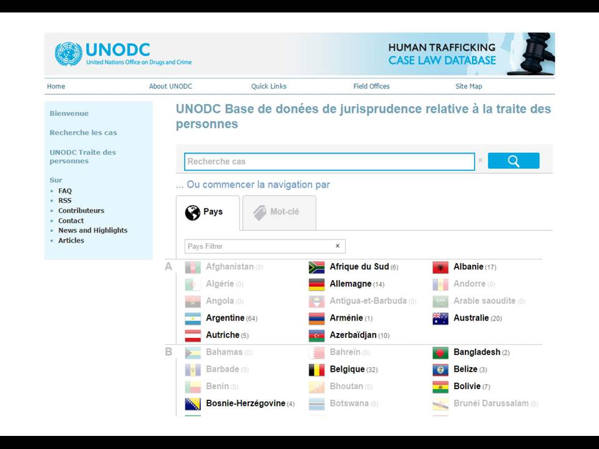Screen dimensions: 599x449
Task: Open the RSS sidebar link
Action: pyautogui.click(x=64, y=200)
